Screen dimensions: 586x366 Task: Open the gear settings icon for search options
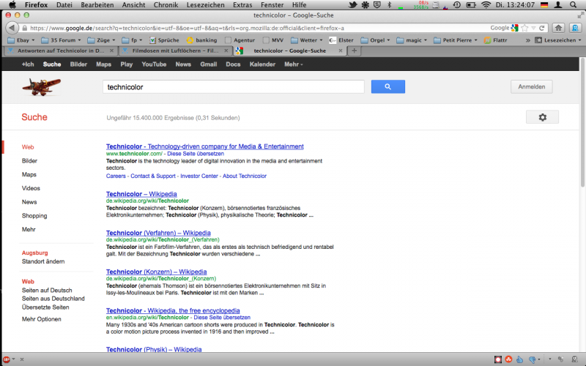point(542,117)
